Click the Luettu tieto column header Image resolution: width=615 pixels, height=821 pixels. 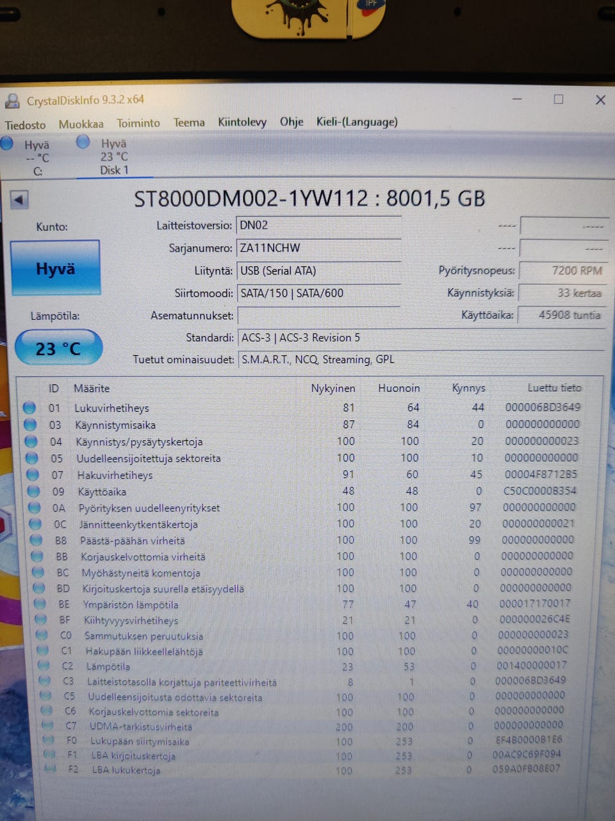tap(554, 387)
